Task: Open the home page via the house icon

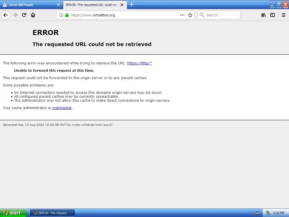Action: coord(33,15)
